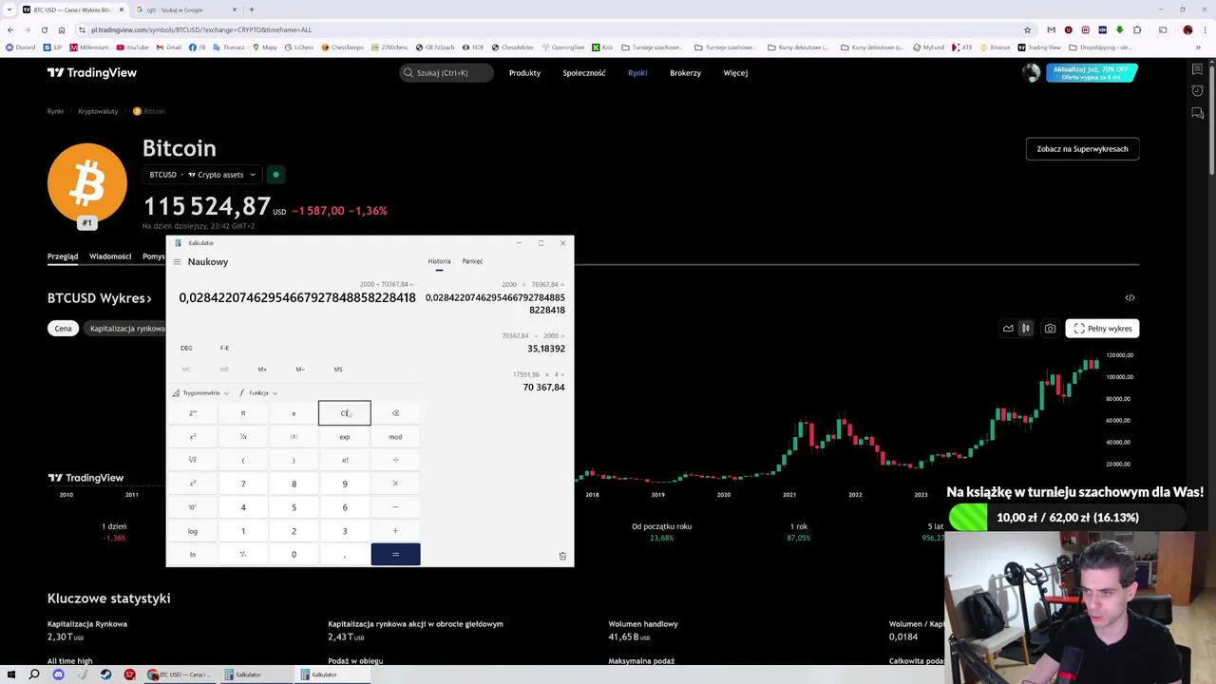Open the Brokerzy menu on TradingView
1216x684 pixels.
point(685,73)
